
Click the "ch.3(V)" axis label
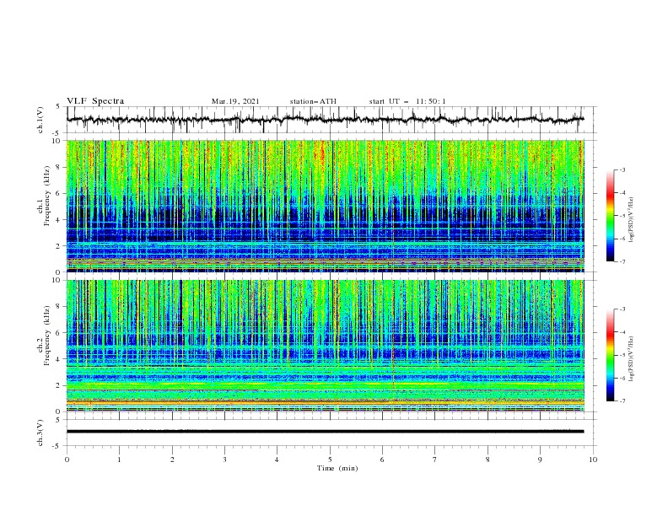coord(40,433)
